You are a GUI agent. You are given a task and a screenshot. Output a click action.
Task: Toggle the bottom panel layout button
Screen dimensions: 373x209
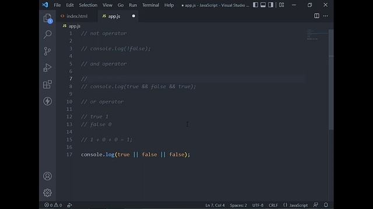pos(263,5)
